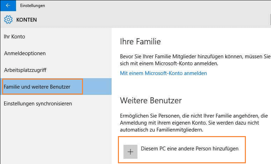The height and width of the screenshot is (164, 271).
Task: Click Diesem PC eine andere Person hinzufügen
Action: [190, 149]
